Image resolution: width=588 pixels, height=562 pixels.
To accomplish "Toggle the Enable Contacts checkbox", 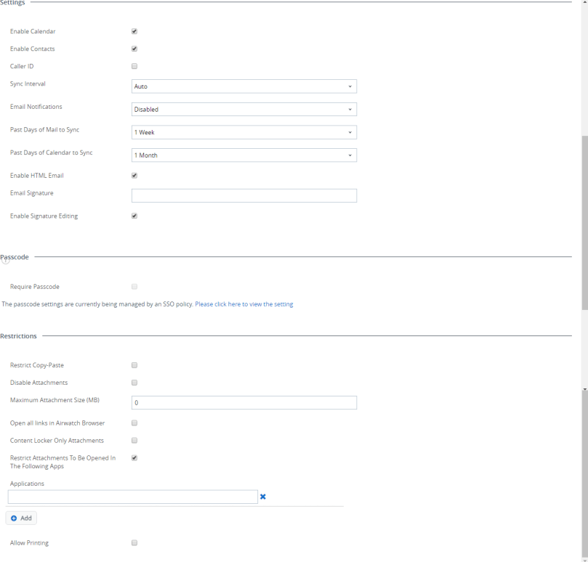I will (134, 49).
